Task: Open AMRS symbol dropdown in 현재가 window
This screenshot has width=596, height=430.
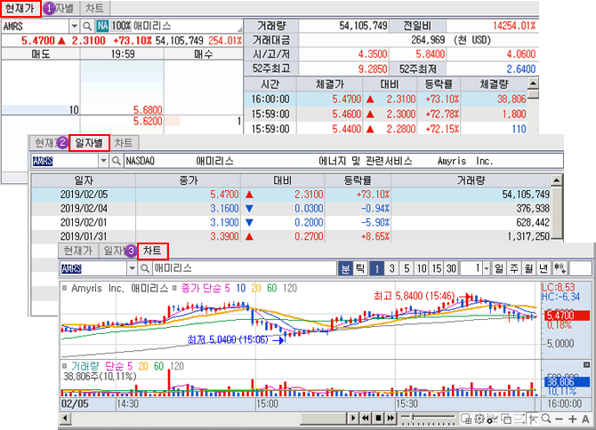Action: coord(75,26)
